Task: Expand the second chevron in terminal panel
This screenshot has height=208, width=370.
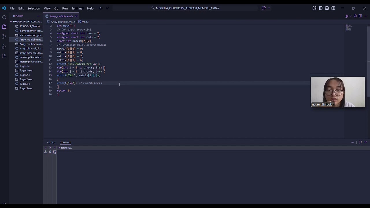Action: coord(50,148)
